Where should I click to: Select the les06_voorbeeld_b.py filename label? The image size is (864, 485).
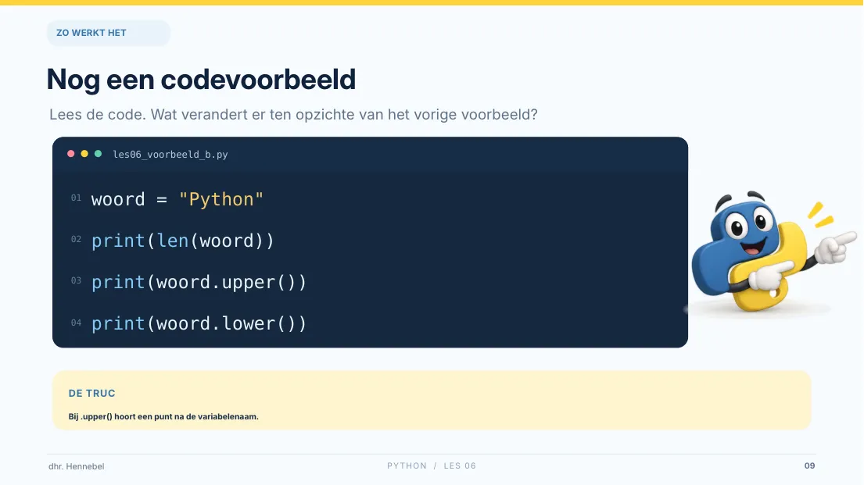pos(170,155)
